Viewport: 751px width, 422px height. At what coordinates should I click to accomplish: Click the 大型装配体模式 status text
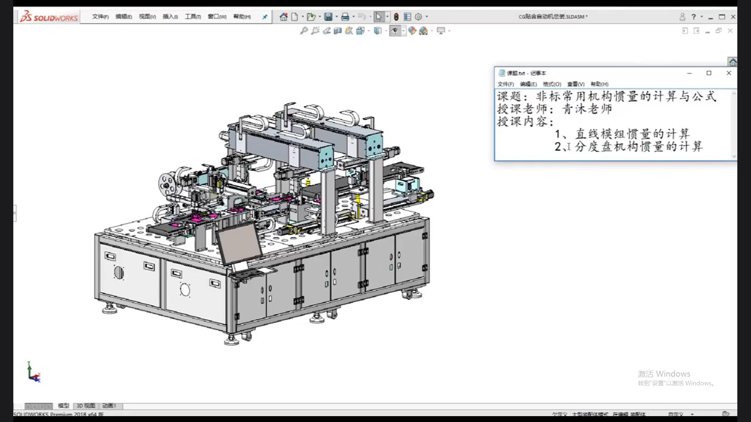[590, 414]
